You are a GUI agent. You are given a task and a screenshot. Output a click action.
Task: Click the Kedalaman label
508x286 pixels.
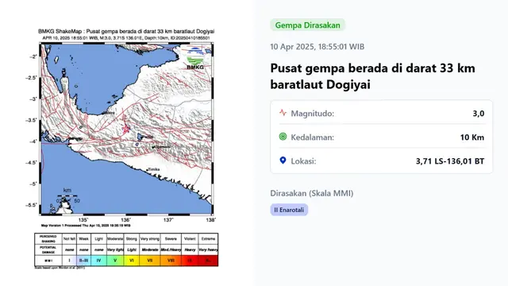click(312, 137)
